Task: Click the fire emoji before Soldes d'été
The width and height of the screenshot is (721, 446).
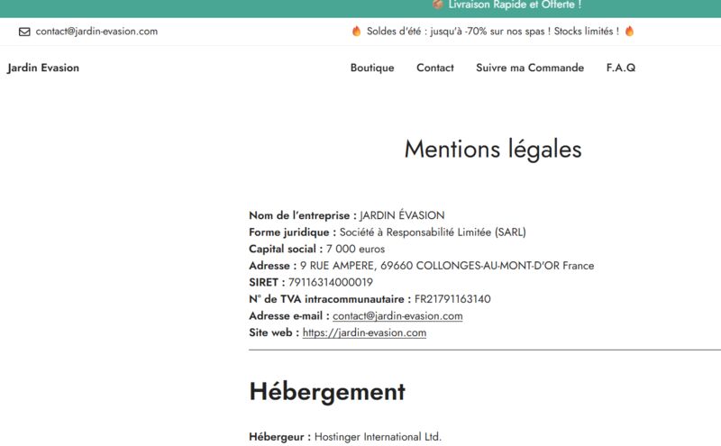Action: pyautogui.click(x=356, y=32)
